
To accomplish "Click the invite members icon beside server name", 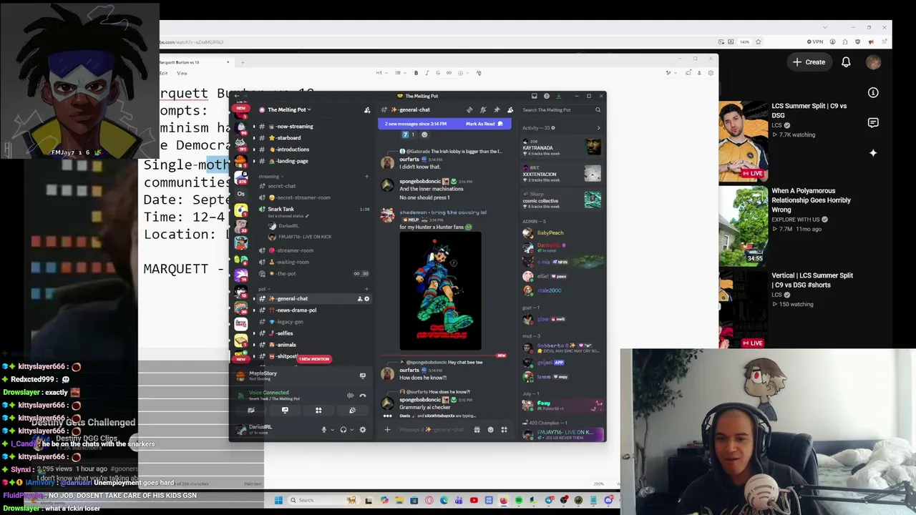I will pyautogui.click(x=367, y=110).
